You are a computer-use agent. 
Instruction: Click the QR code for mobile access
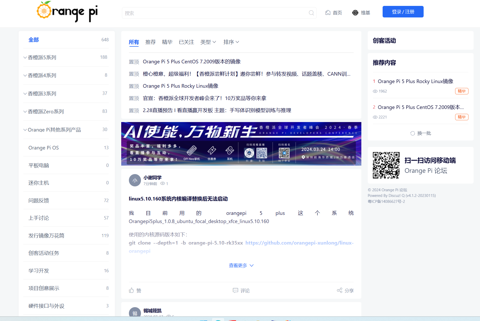386,165
